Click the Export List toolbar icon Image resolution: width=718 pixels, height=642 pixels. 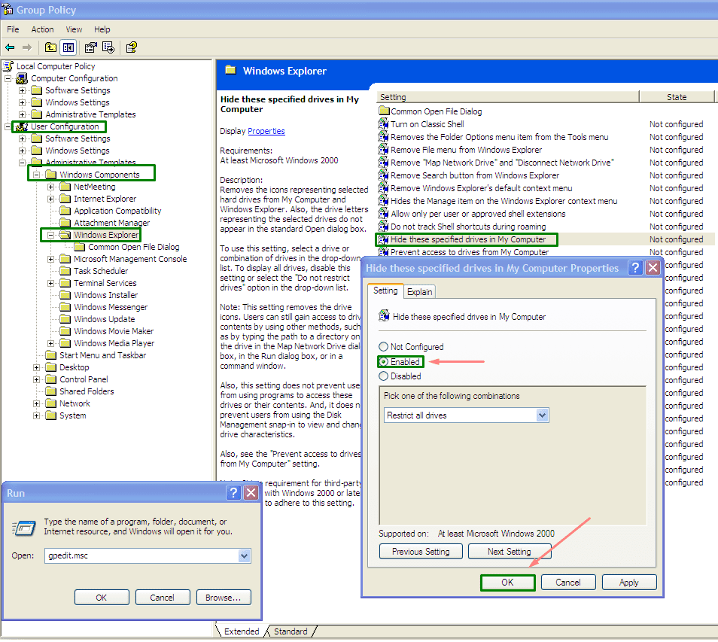pos(108,47)
